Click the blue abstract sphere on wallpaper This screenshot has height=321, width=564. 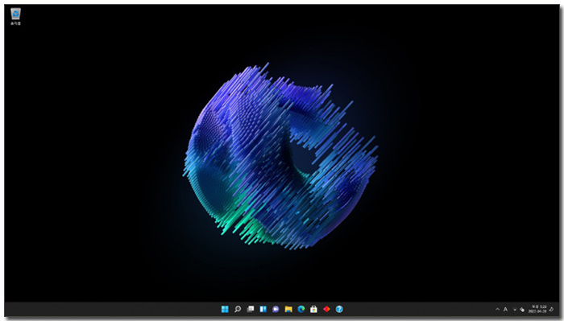click(280, 156)
